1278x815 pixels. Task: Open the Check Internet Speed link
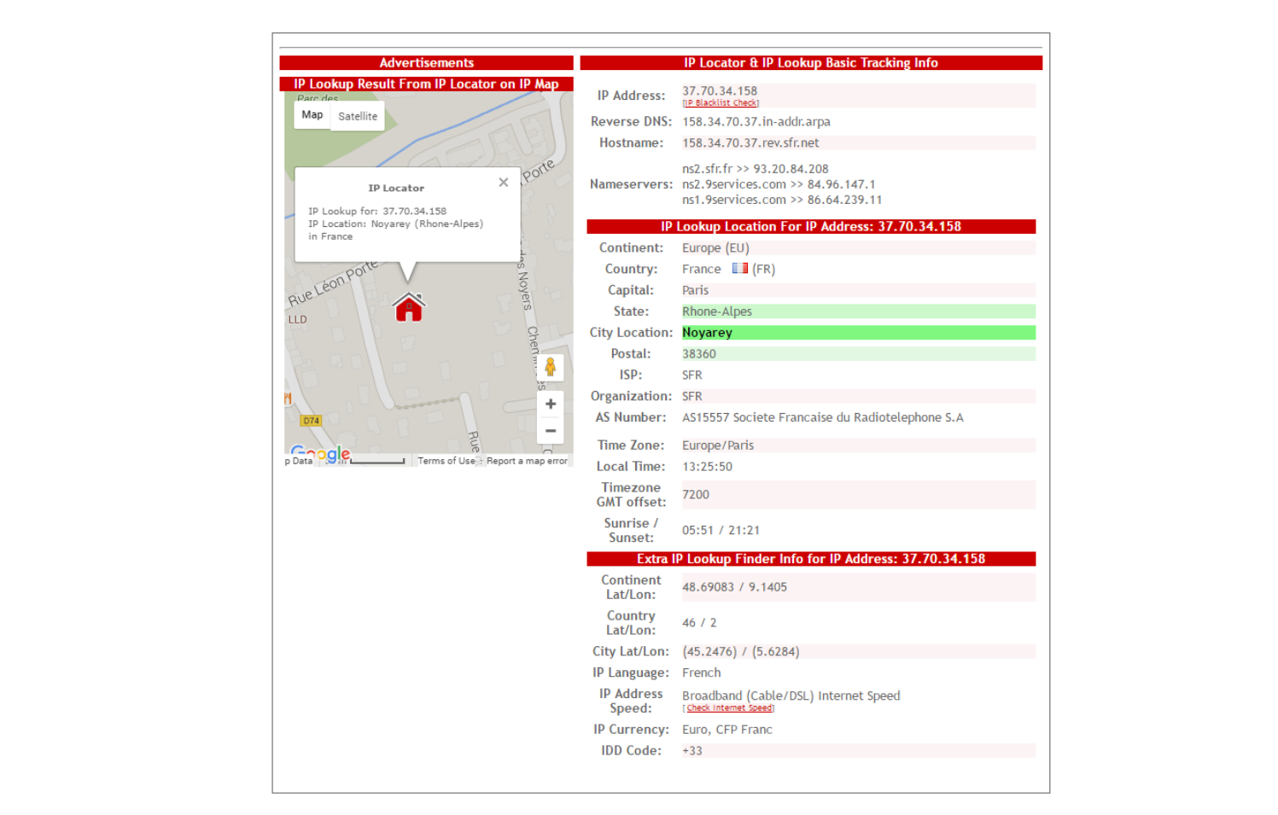pos(728,708)
